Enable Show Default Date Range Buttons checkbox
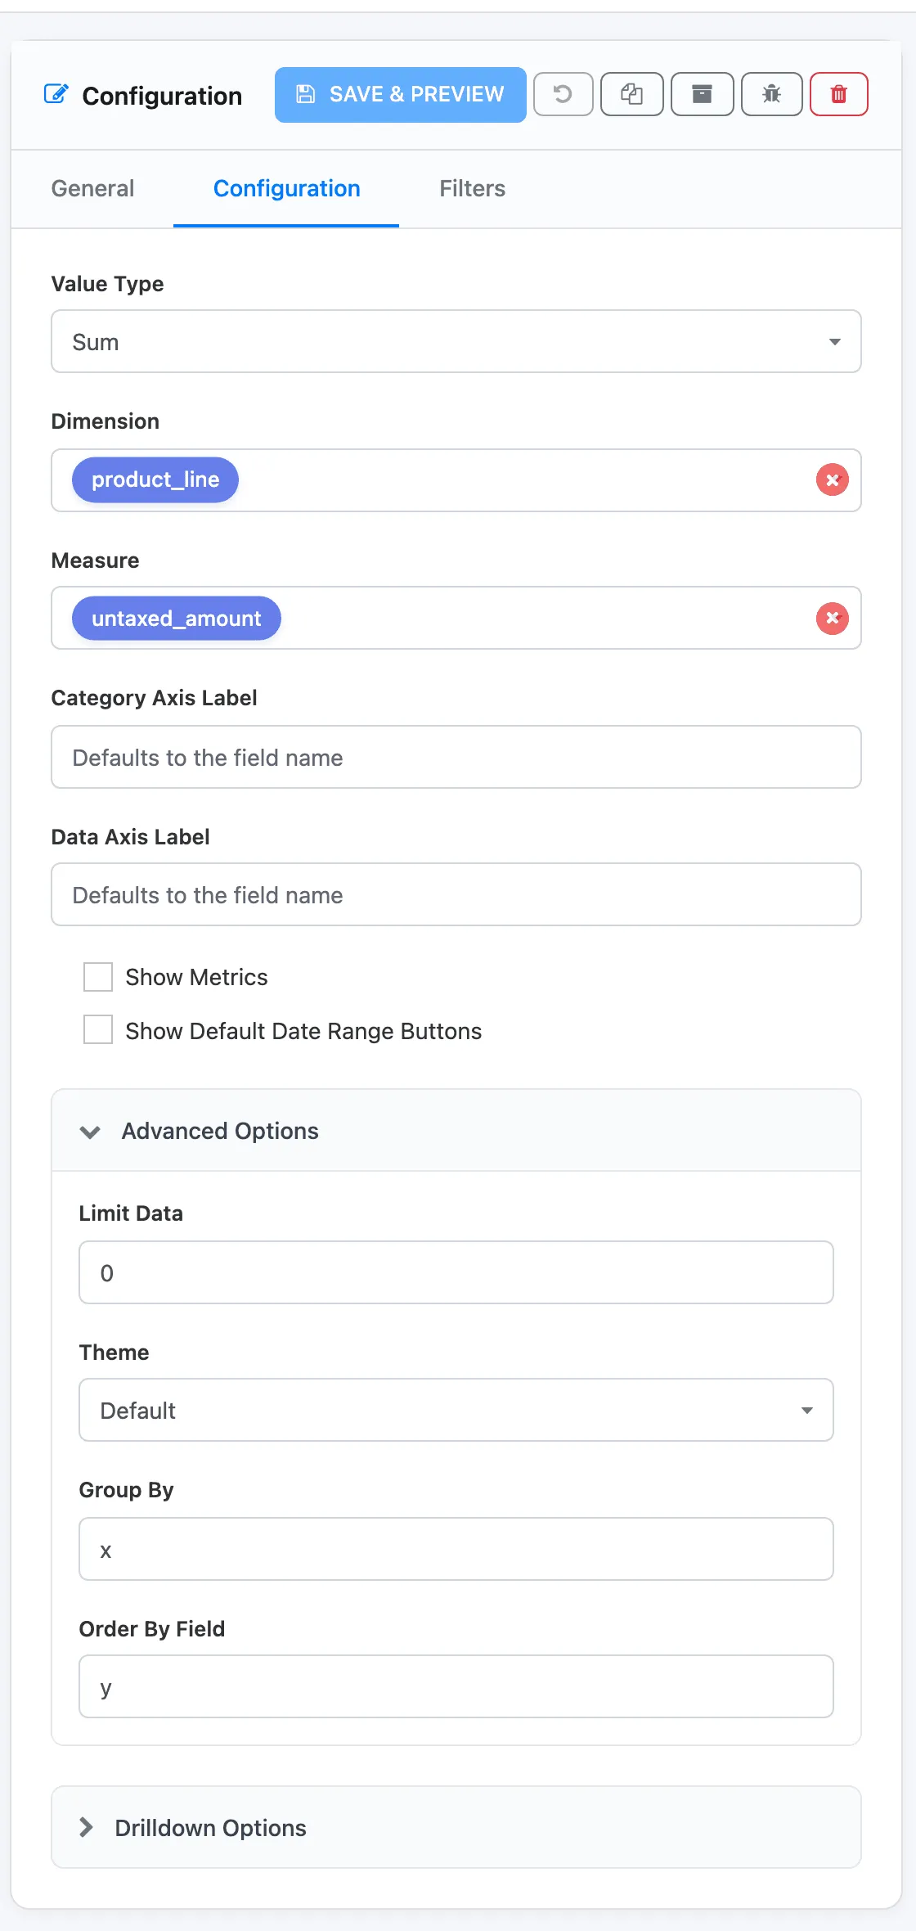916x1931 pixels. [98, 1029]
